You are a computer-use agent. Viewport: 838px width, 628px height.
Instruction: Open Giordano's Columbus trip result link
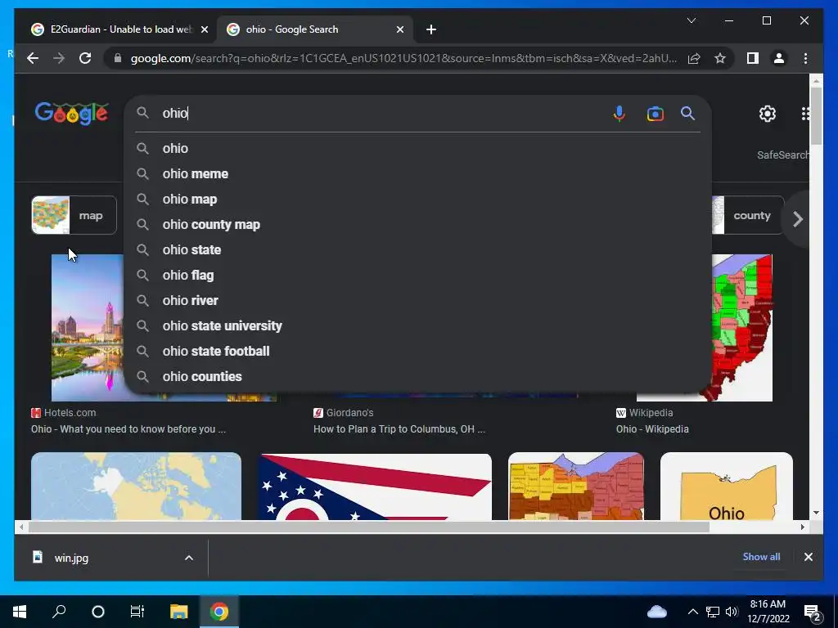pyautogui.click(x=399, y=428)
